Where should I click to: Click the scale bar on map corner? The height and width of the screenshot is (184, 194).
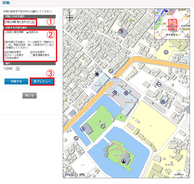pos(178,174)
